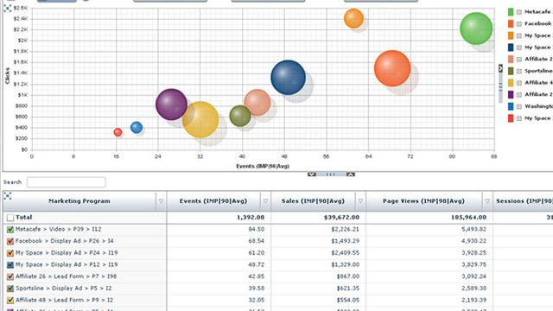
Task: Select the large dark blue bubble
Action: pyautogui.click(x=288, y=78)
